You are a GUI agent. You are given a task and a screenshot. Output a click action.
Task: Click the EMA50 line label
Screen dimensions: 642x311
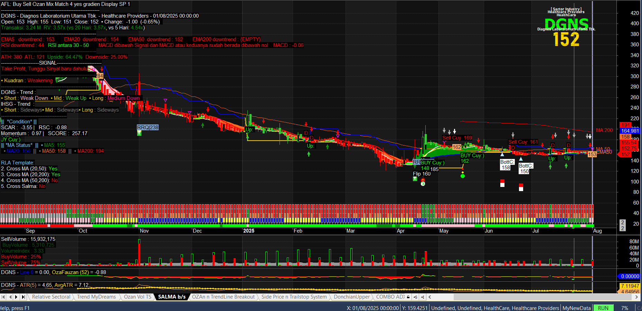pyautogui.click(x=604, y=152)
